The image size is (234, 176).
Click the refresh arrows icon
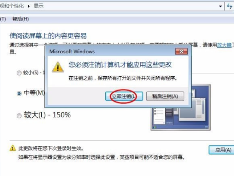(230, 6)
